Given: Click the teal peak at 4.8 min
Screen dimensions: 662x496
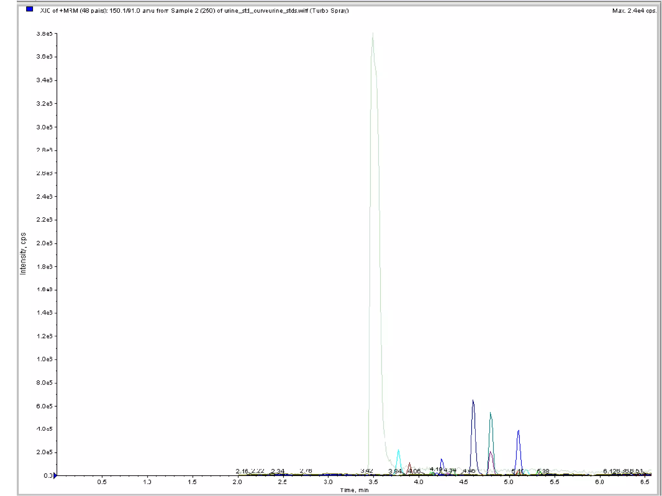Looking at the screenshot, I should pos(490,414).
